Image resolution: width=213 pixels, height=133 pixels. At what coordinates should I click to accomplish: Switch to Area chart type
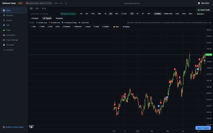pos(184,14)
